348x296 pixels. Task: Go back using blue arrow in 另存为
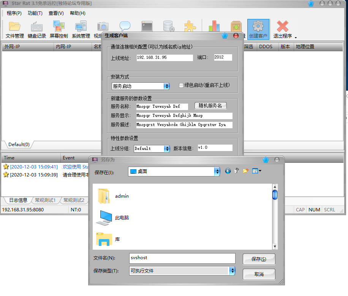228,171
